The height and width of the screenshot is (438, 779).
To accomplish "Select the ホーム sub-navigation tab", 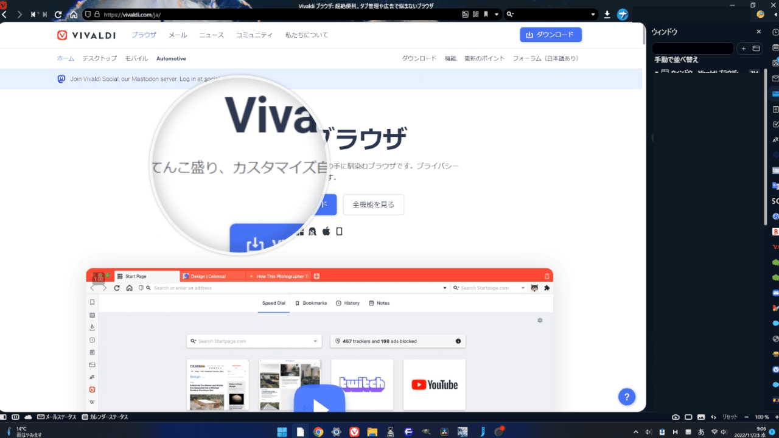I will [x=66, y=58].
